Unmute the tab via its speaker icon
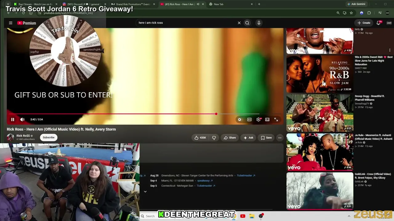394x221 pixels. point(198,4)
